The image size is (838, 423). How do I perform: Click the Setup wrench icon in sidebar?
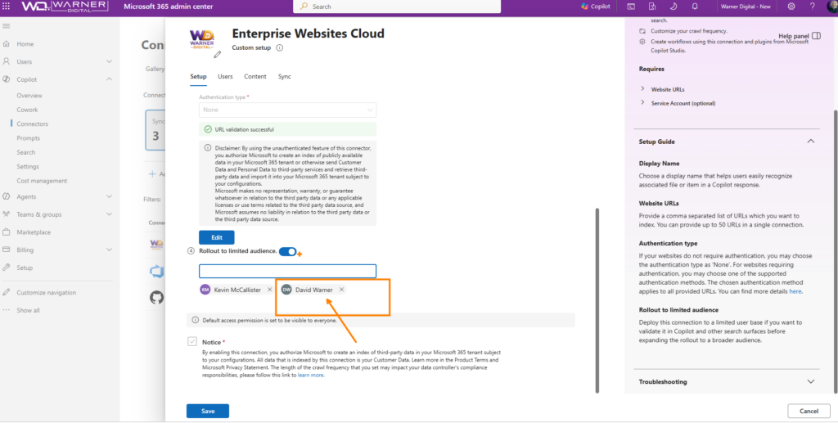pyautogui.click(x=7, y=268)
